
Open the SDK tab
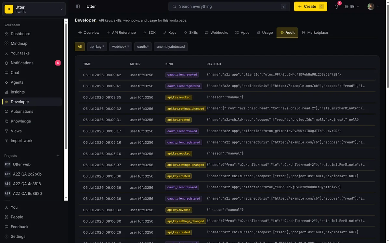(149, 32)
